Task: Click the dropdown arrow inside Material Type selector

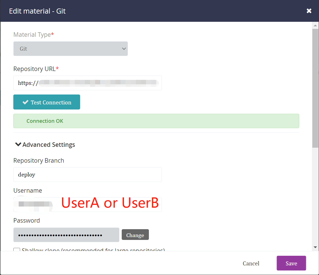Action: pos(124,49)
